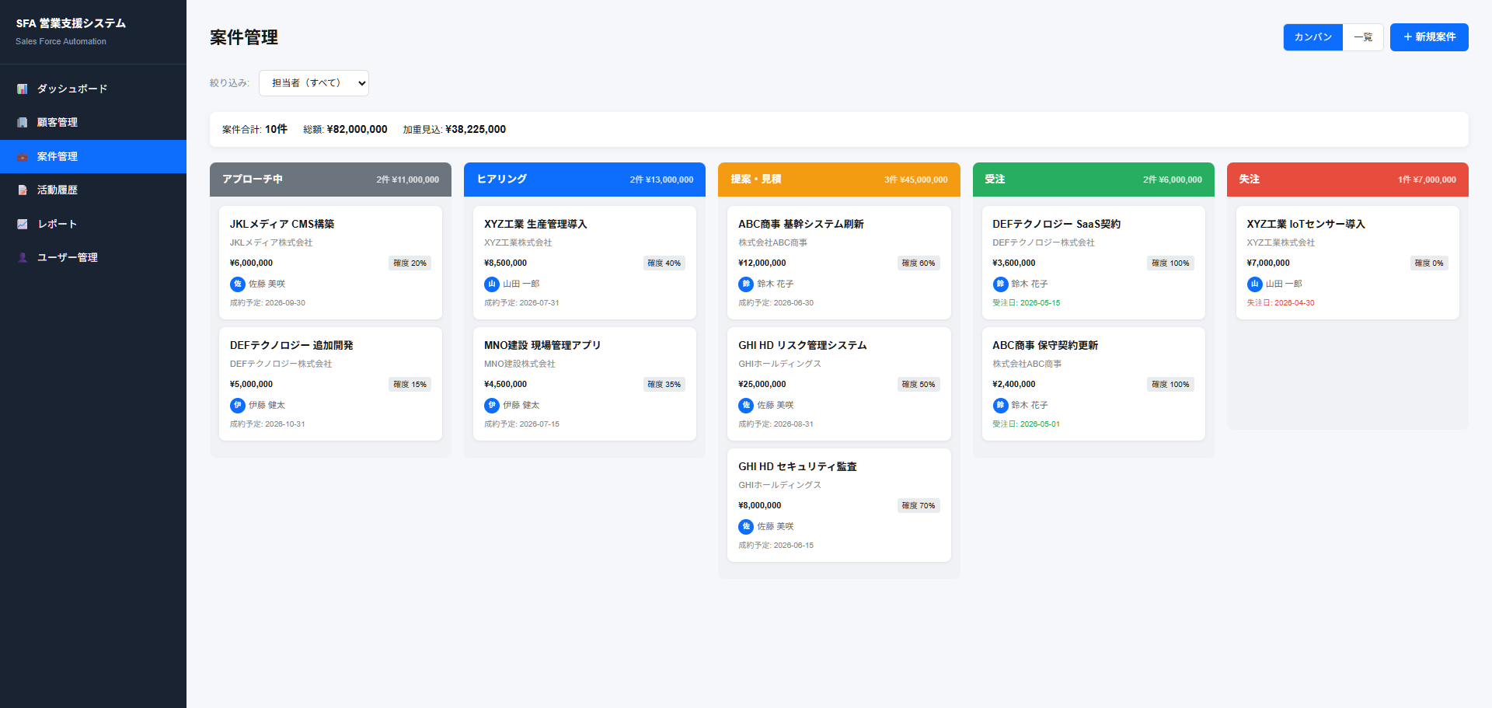
Task: Open MNO建設 現場管理アプリ deal title
Action: point(542,345)
